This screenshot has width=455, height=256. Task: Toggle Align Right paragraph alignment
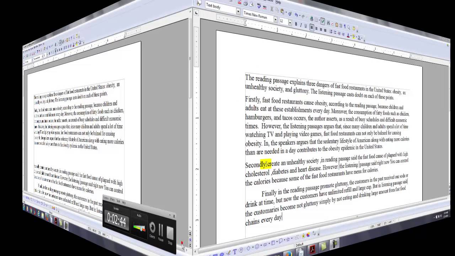tap(320, 29)
